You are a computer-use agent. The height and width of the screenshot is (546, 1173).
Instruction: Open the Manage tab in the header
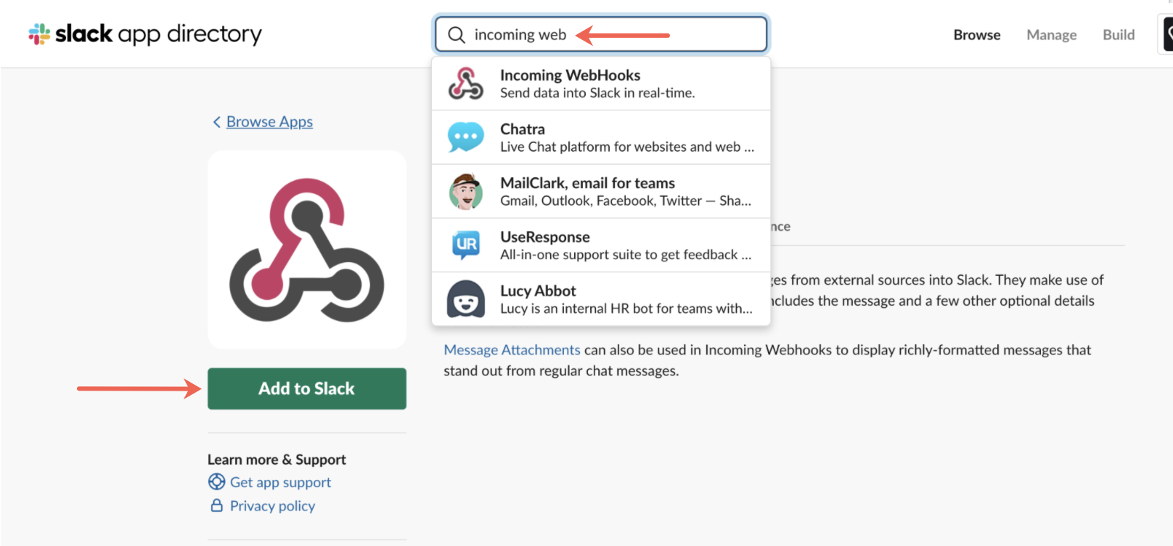[1052, 35]
